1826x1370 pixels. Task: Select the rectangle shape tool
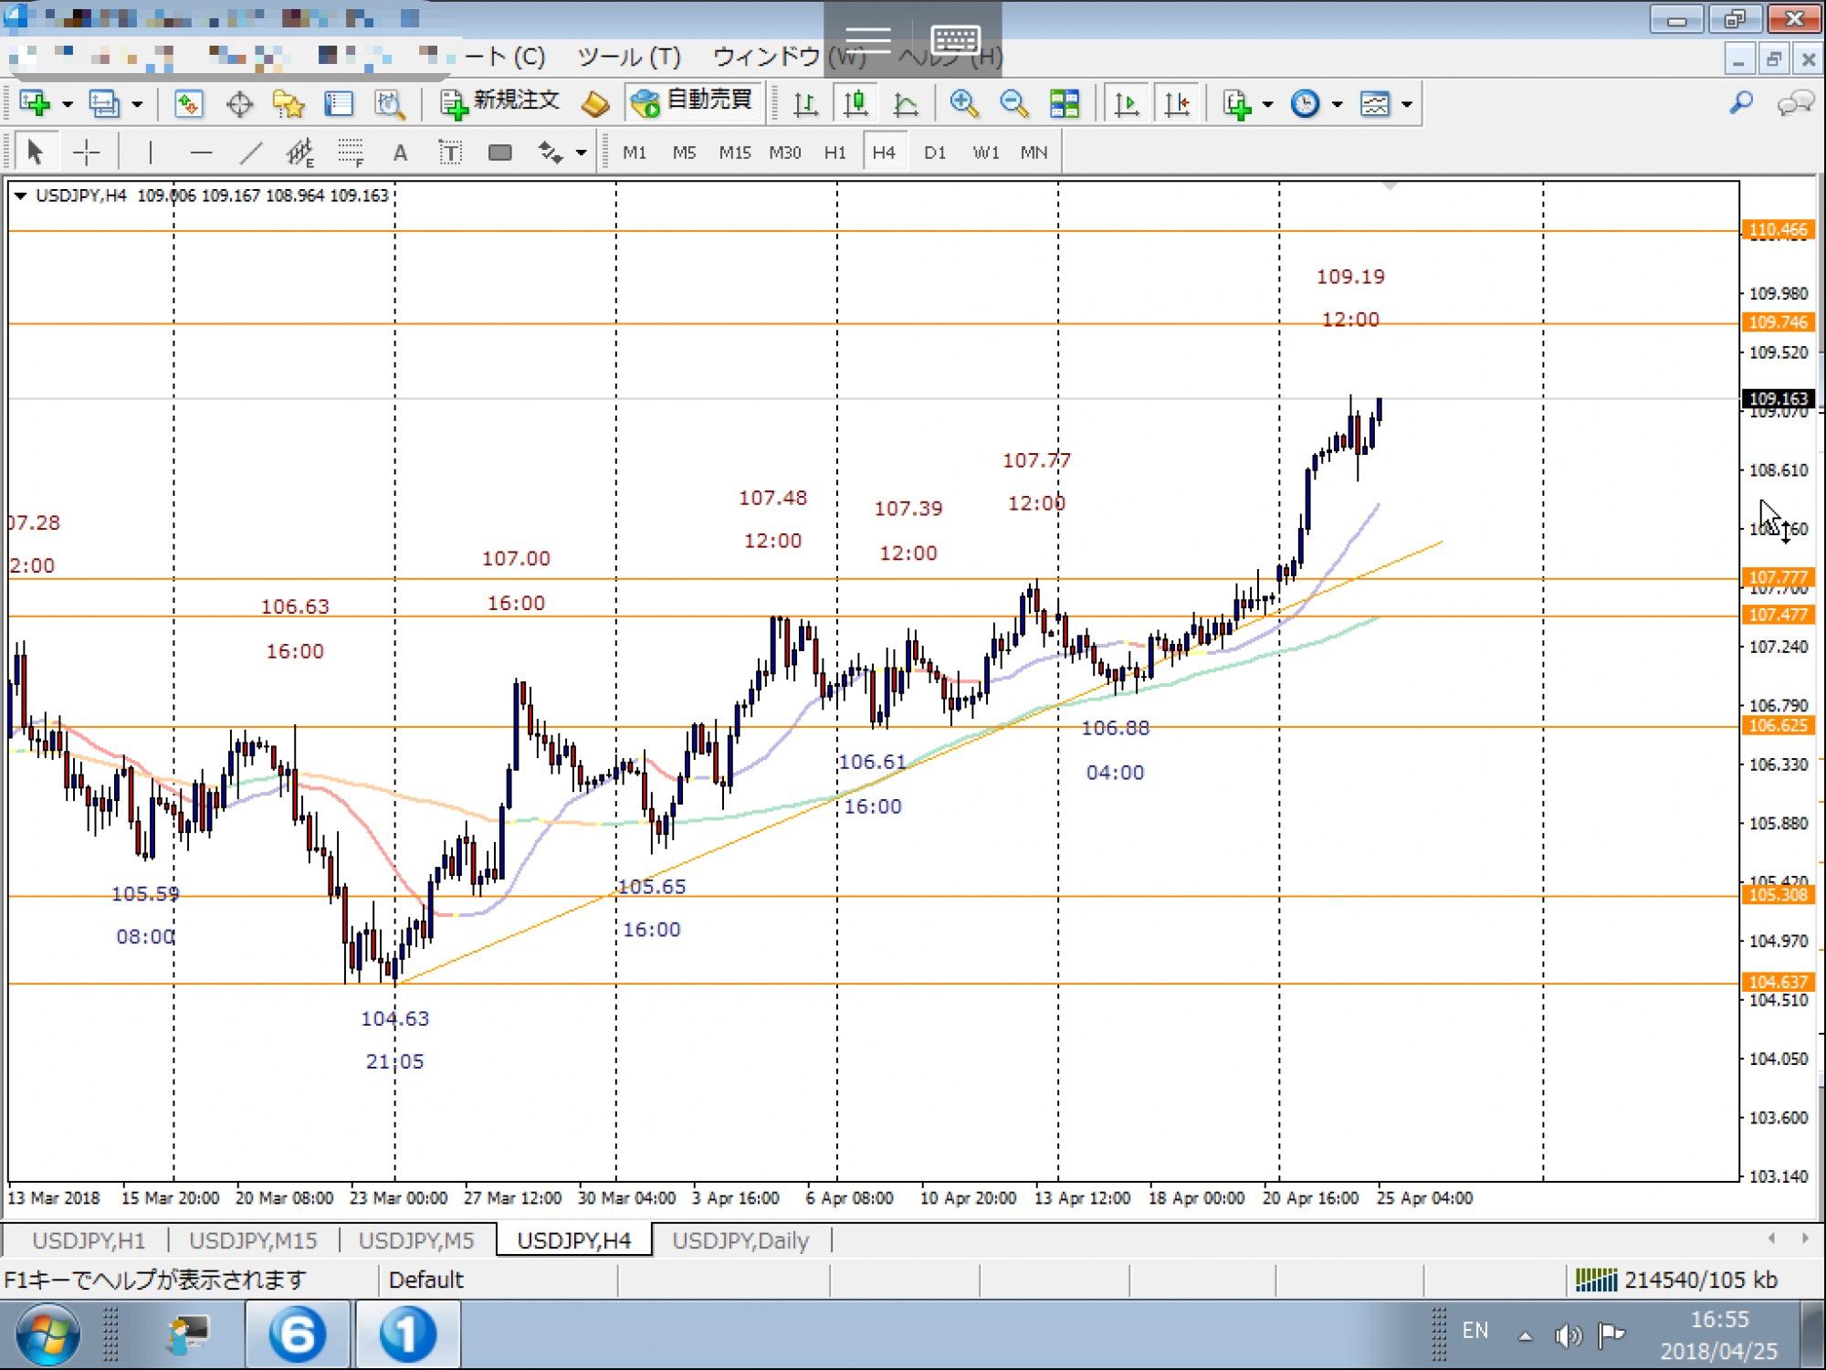[x=499, y=152]
